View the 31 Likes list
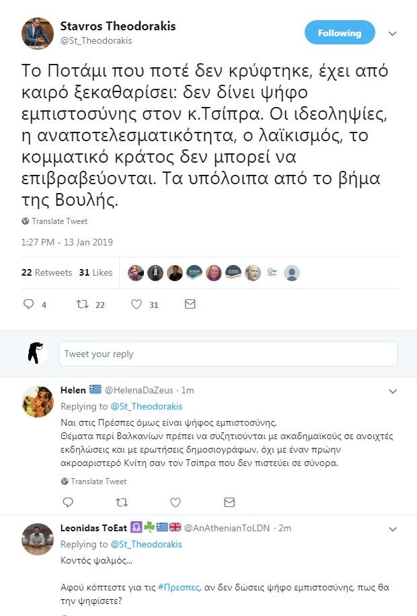 (x=96, y=272)
